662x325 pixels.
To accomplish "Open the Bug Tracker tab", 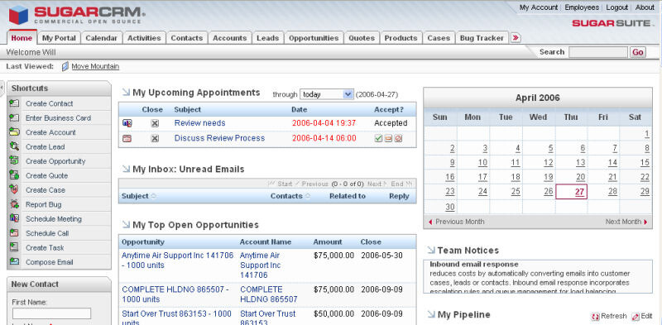I will [482, 38].
